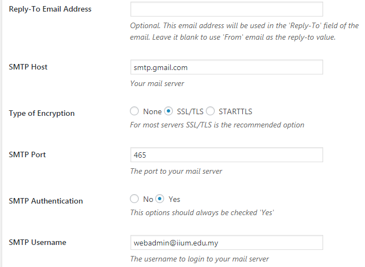Screen dimensions: 365x267
Task: Select the None encryption radio button
Action: coord(134,111)
